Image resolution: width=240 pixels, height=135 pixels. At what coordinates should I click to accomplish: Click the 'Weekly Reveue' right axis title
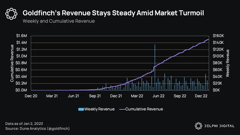(x=228, y=63)
